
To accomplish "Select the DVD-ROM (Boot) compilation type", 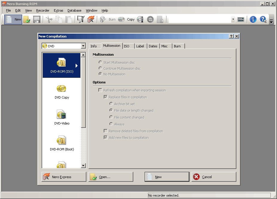I will [x=62, y=143].
